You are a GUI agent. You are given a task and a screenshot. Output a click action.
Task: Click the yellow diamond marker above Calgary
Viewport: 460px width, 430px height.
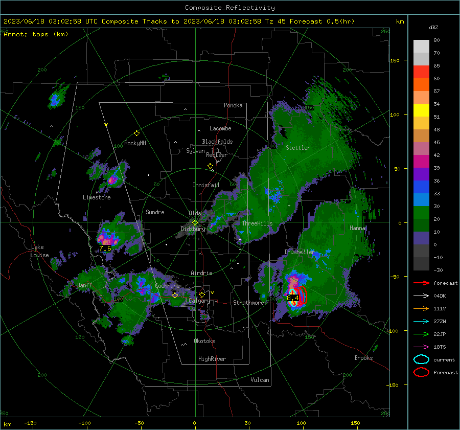pyautogui.click(x=202, y=295)
